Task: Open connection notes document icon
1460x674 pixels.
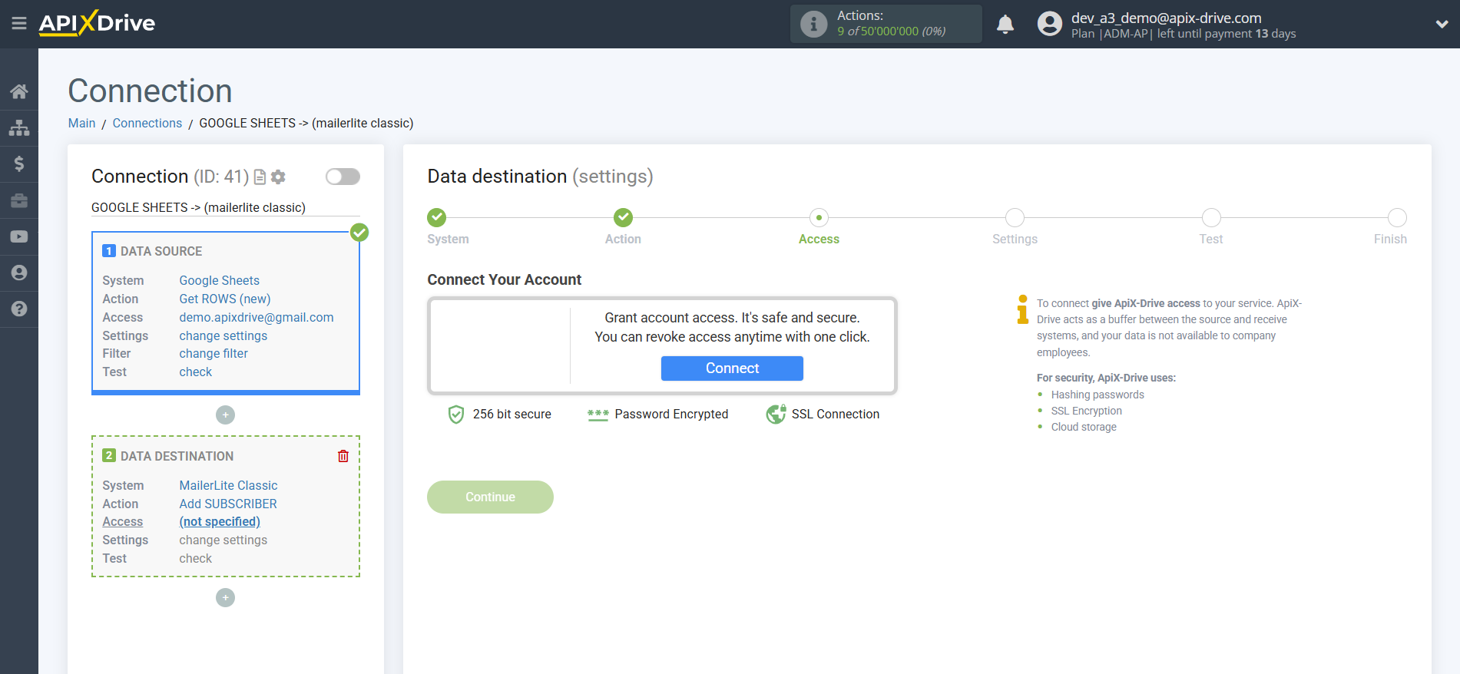Action: (260, 177)
